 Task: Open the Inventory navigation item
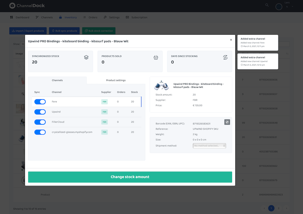tap(68, 17)
